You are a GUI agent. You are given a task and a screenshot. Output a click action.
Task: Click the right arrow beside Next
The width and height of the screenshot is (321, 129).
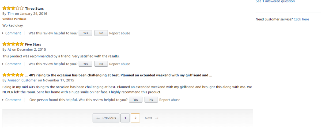click(157, 118)
